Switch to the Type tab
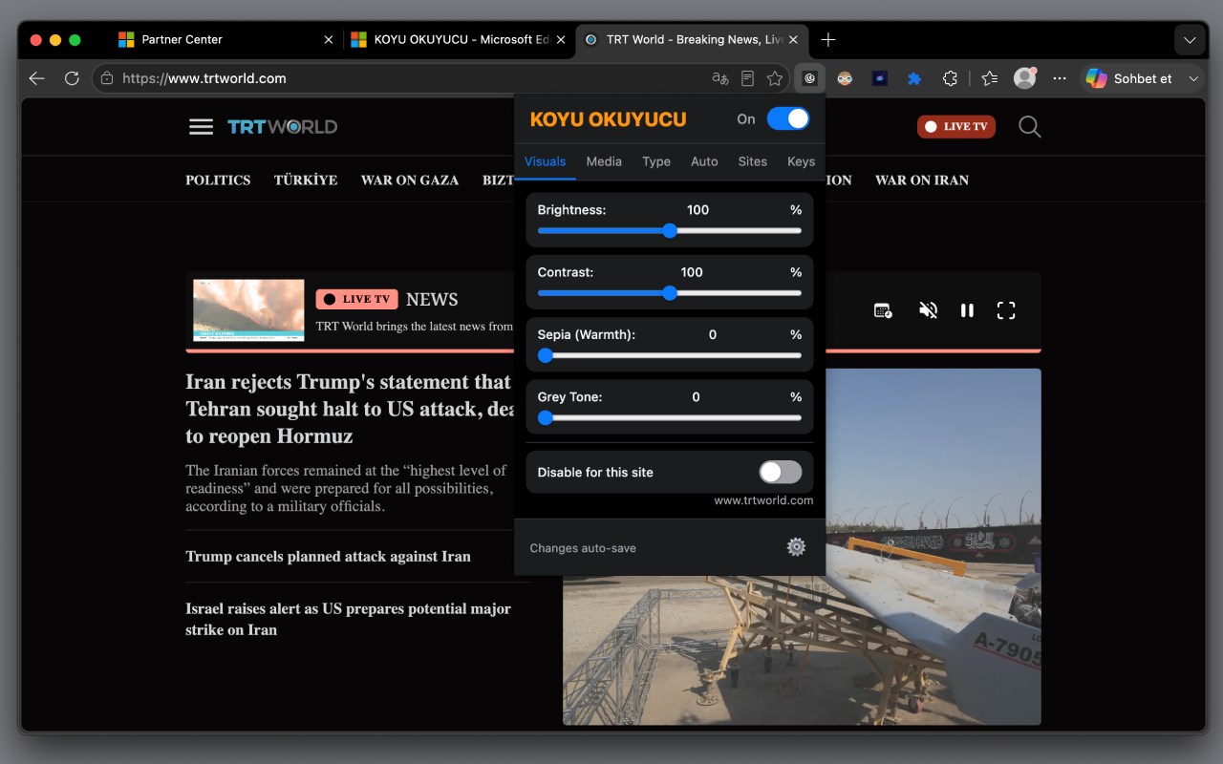 656,161
